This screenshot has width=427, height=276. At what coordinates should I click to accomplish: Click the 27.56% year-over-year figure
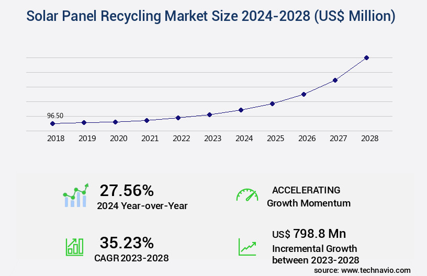click(127, 190)
